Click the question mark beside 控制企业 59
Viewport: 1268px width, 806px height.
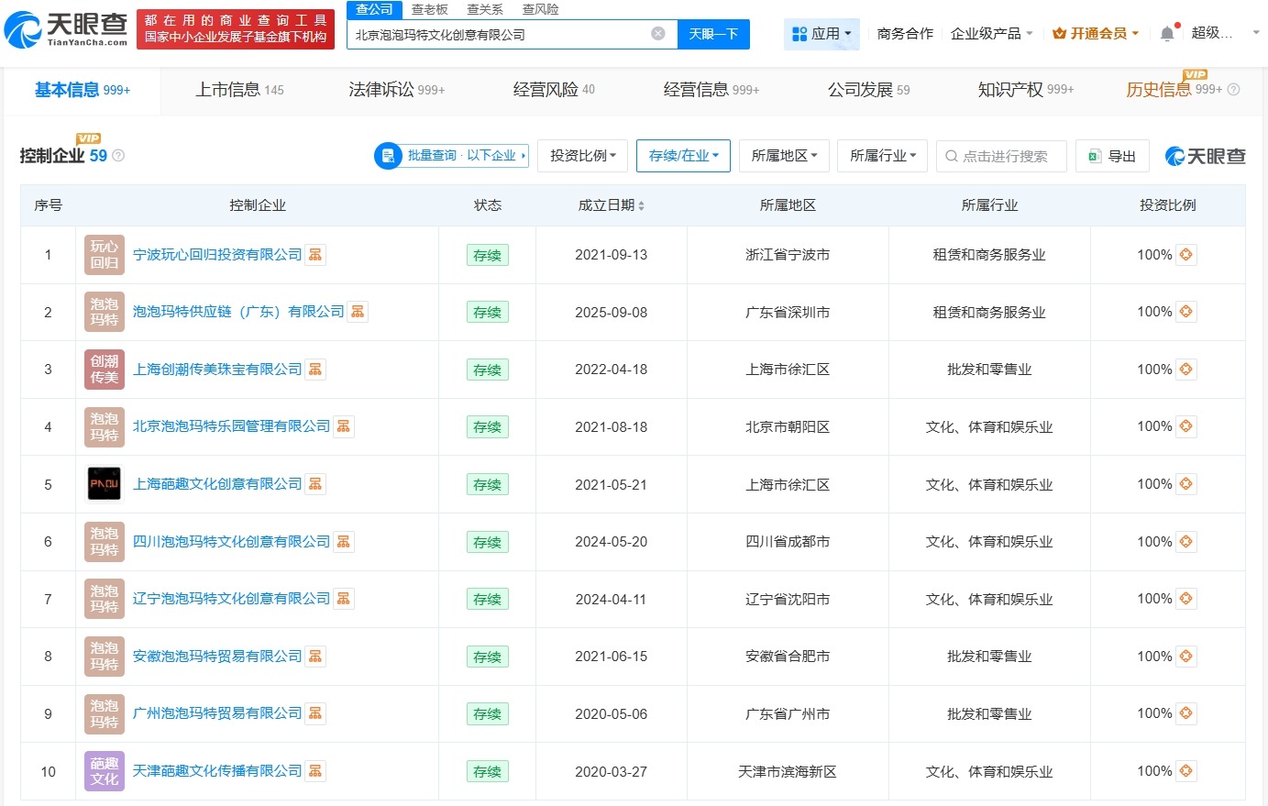117,156
